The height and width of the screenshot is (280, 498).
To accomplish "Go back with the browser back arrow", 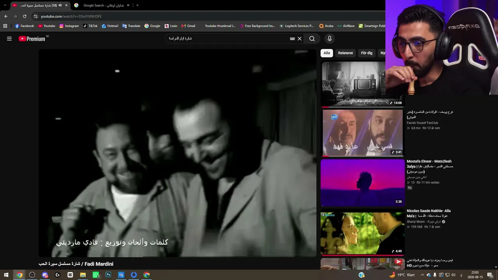I will [x=6, y=16].
